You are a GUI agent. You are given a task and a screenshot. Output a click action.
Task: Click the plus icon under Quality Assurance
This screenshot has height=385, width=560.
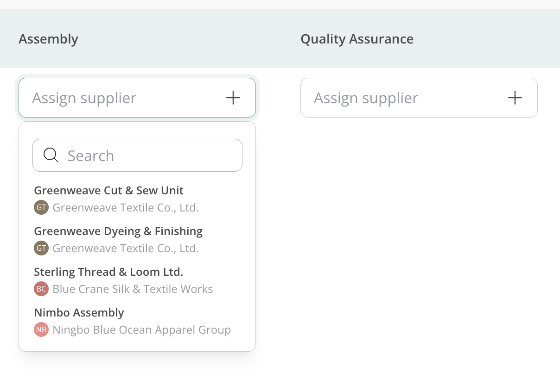tap(515, 98)
